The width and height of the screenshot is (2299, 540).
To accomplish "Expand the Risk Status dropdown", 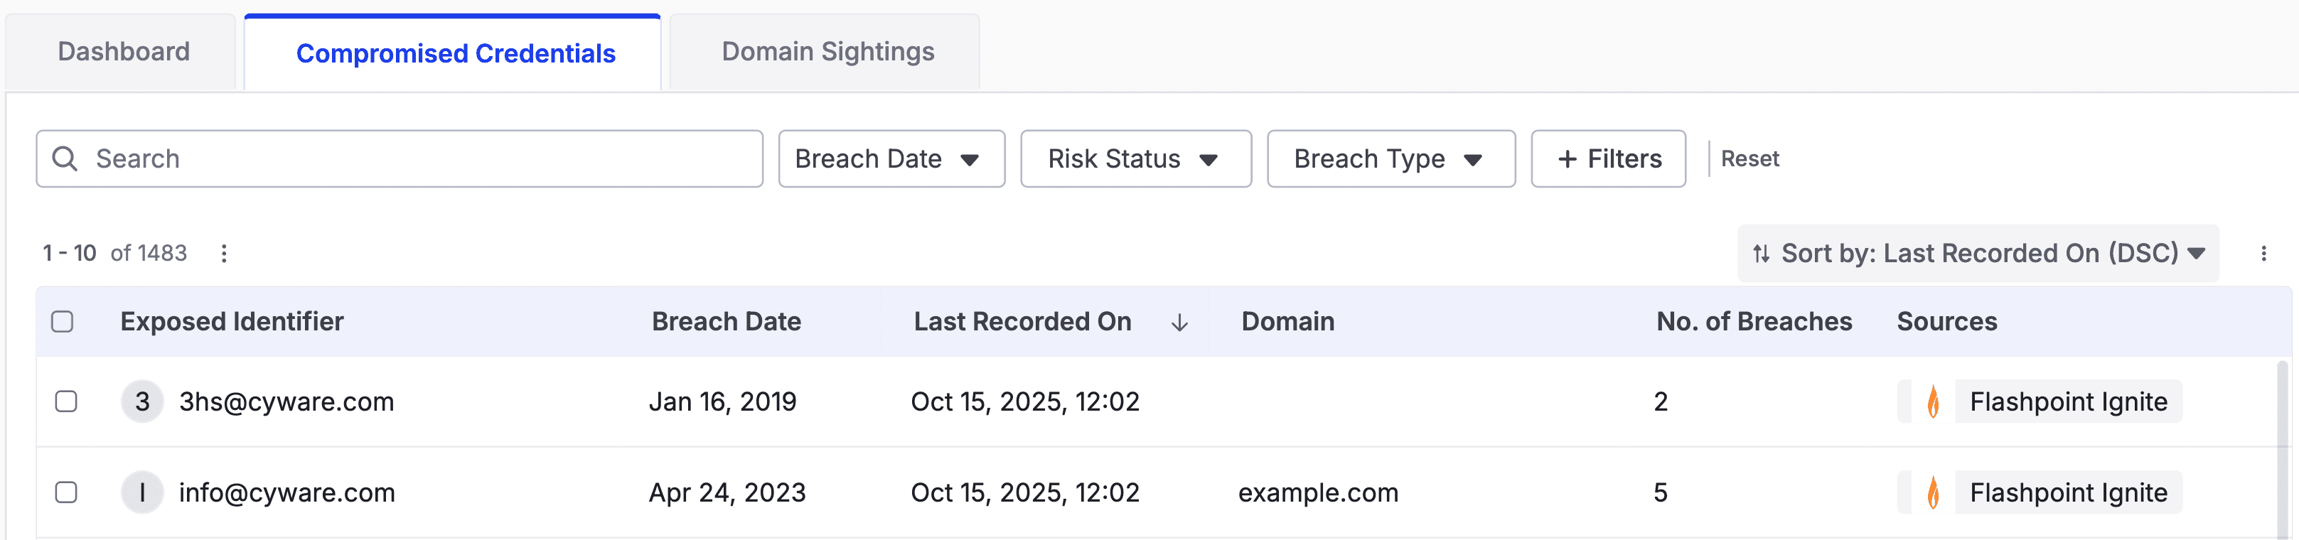I will (1135, 159).
